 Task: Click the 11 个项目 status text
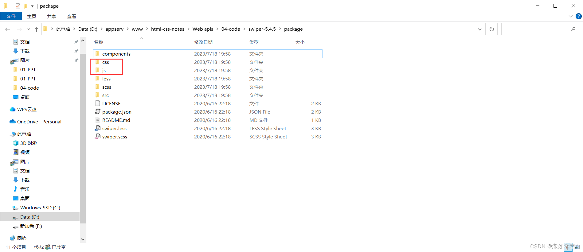point(16,247)
